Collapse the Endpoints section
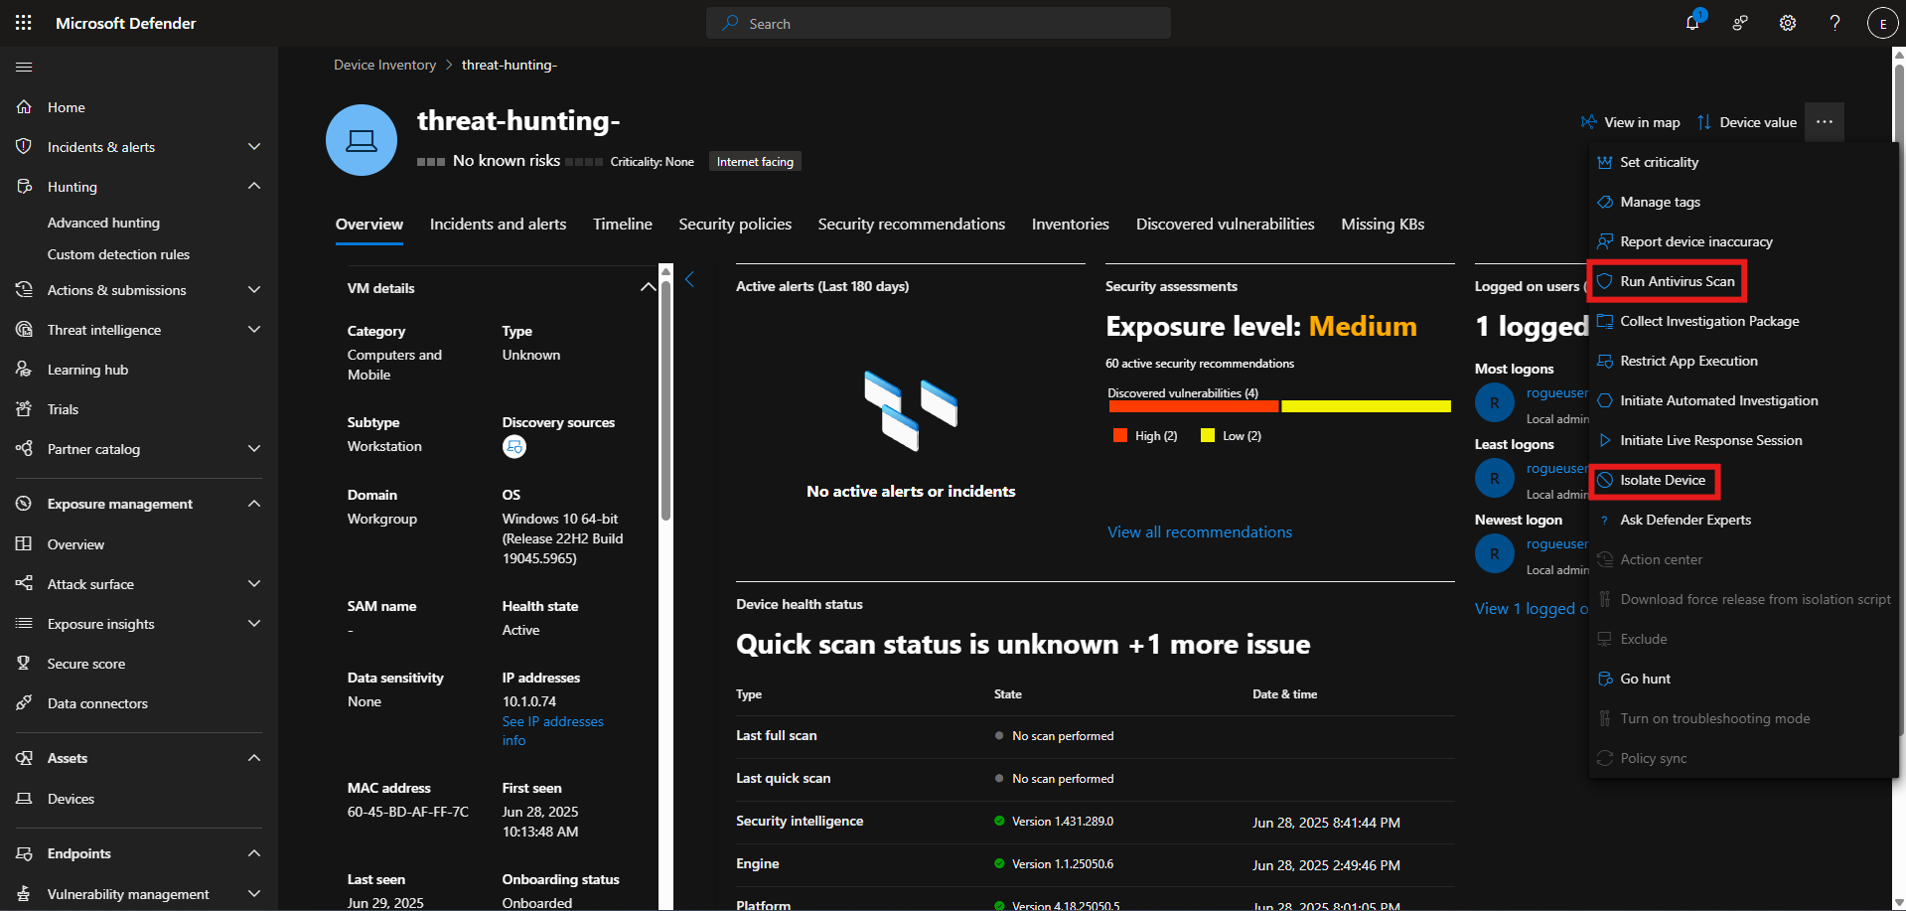Viewport: 1906px width, 911px height. [254, 853]
